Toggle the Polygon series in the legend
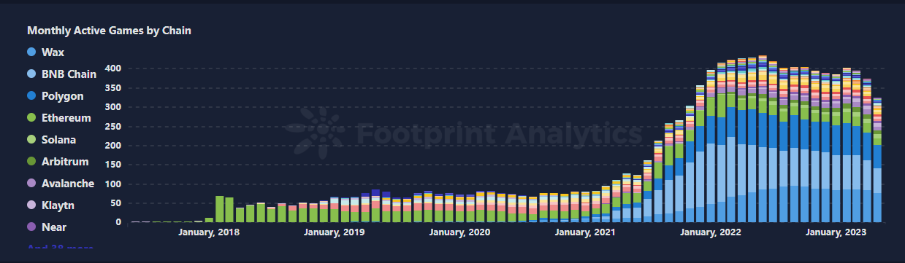The image size is (905, 263). 56,96
